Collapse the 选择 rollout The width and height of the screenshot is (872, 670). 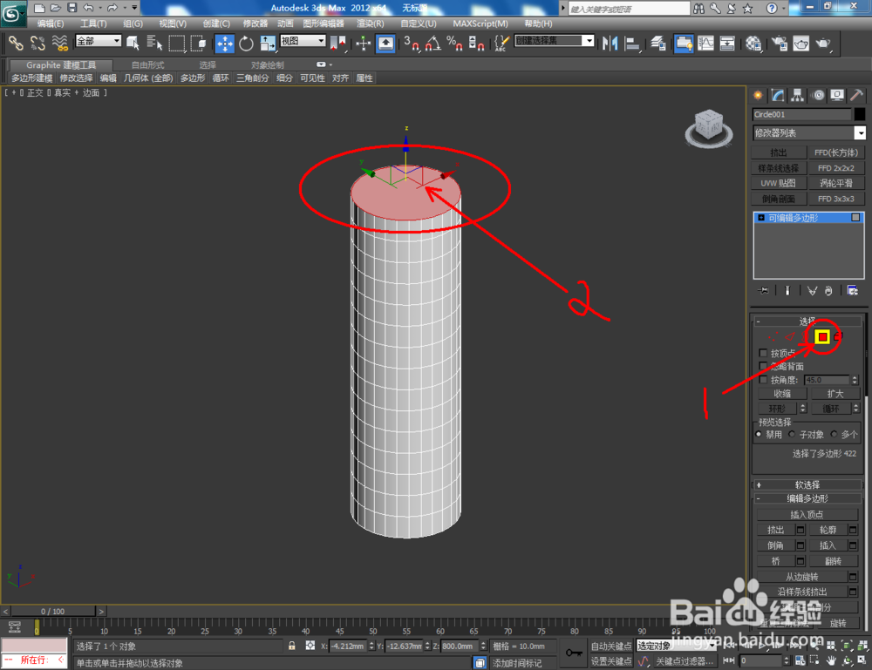pos(807,321)
